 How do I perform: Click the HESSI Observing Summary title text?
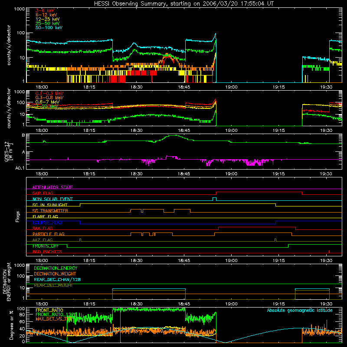(x=184, y=3)
